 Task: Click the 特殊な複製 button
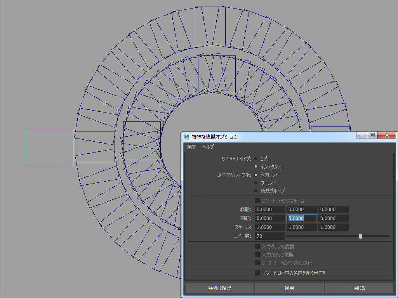pyautogui.click(x=220, y=288)
